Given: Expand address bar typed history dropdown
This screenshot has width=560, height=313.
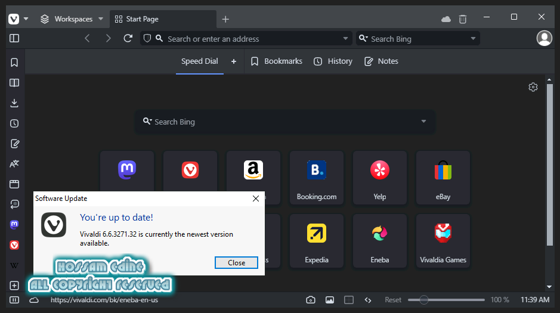Looking at the screenshot, I should (345, 38).
